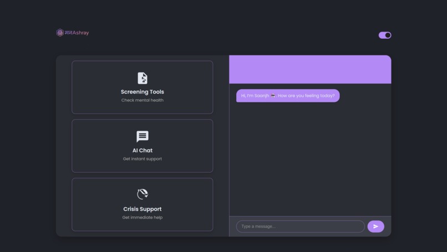The height and width of the screenshot is (252, 447).
Task: Click the Crisis Support icon
Action: tap(143, 194)
